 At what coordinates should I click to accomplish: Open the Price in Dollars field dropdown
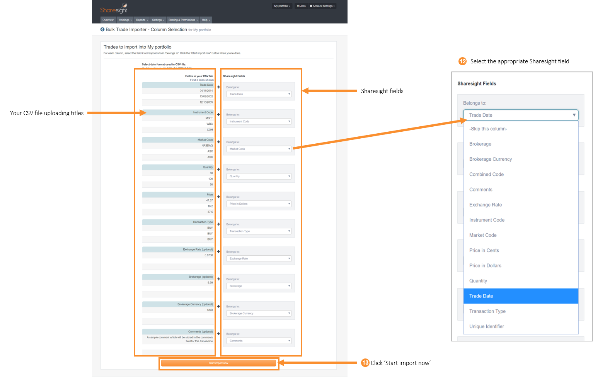259,204
